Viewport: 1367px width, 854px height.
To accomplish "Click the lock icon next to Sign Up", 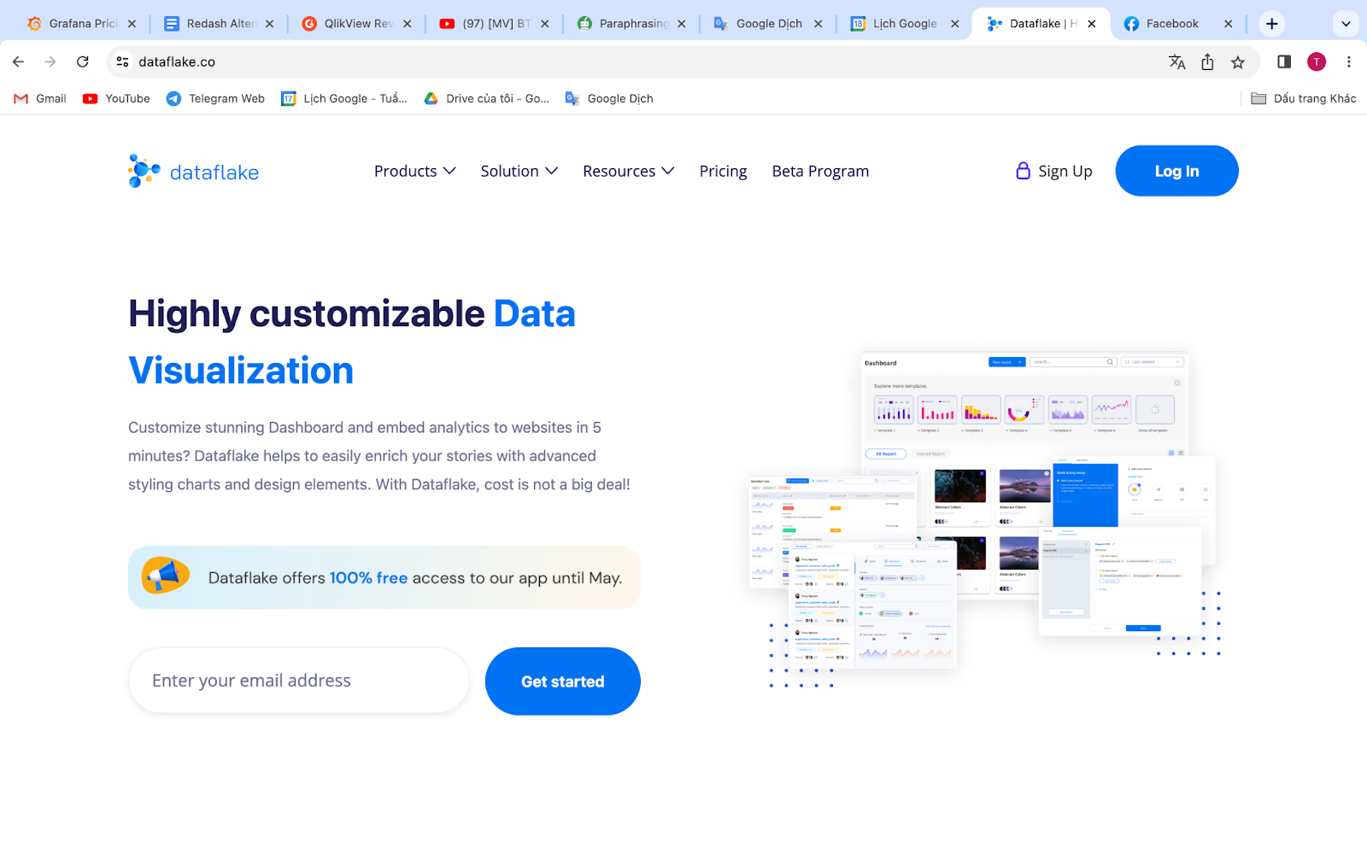I will point(1022,171).
